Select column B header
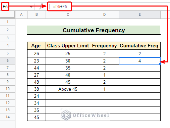Screen dimensions: 170x128 [x=37, y=14]
